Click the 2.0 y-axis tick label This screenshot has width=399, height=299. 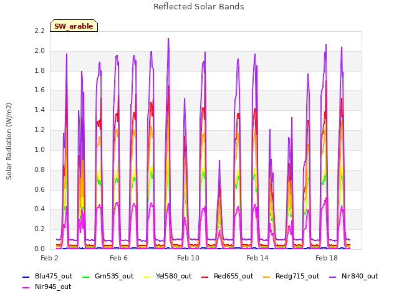pyautogui.click(x=39, y=50)
